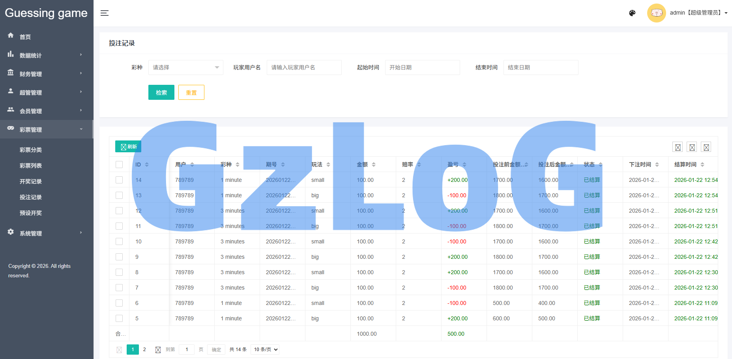Click the people icon beside 会员管理

11,111
